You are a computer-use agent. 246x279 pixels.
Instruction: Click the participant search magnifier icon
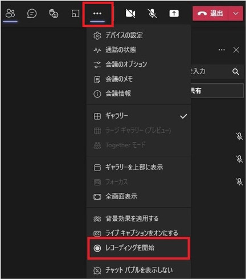[236, 72]
